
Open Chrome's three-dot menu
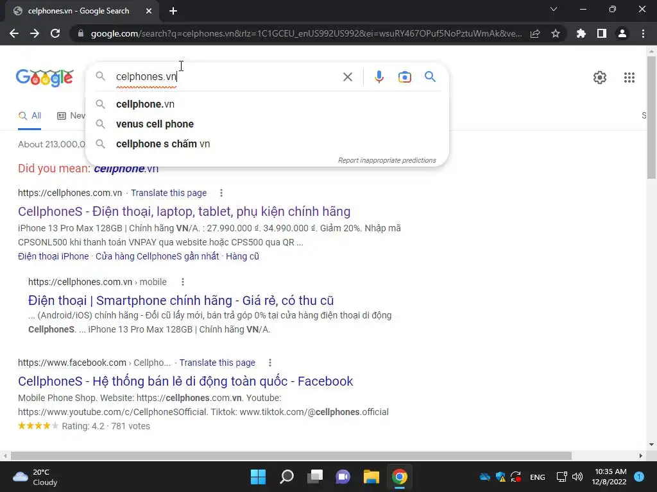(643, 33)
